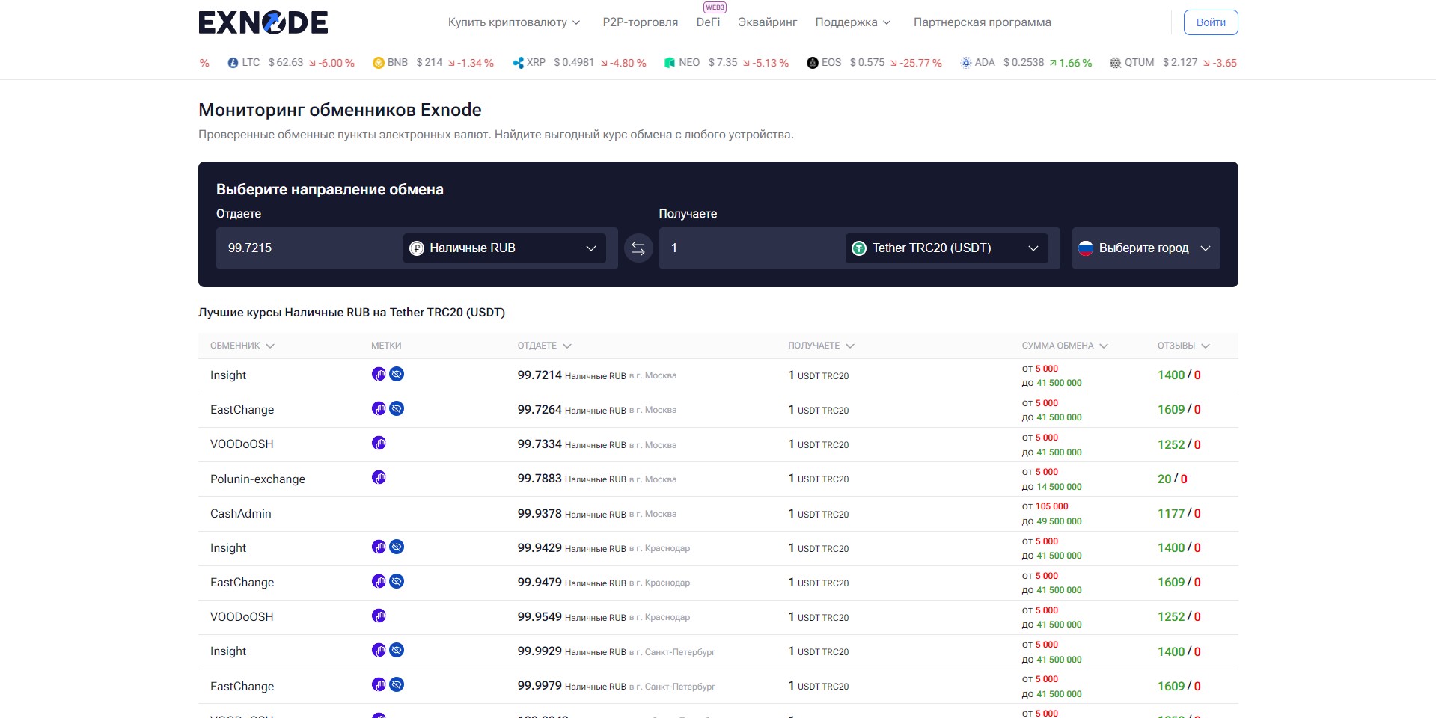Click the Получаете amount field
This screenshot has height=718, width=1436.
tap(752, 248)
